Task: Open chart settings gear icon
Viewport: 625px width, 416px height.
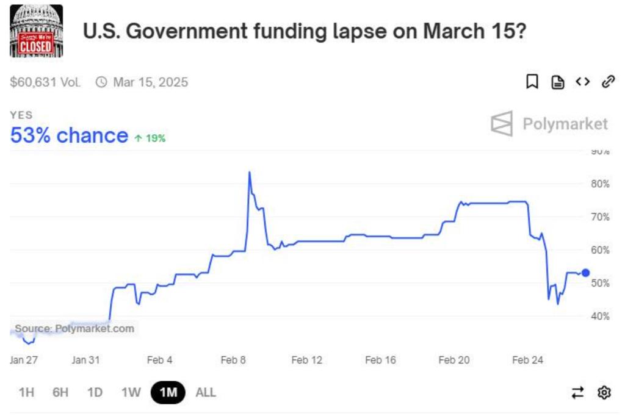Action: tap(604, 392)
